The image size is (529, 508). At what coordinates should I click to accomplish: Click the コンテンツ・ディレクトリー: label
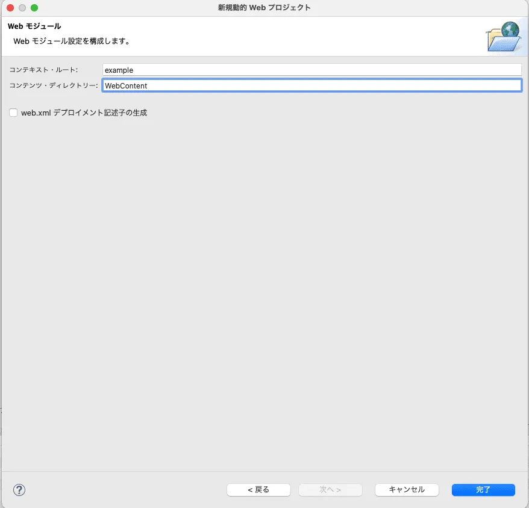[x=53, y=85]
